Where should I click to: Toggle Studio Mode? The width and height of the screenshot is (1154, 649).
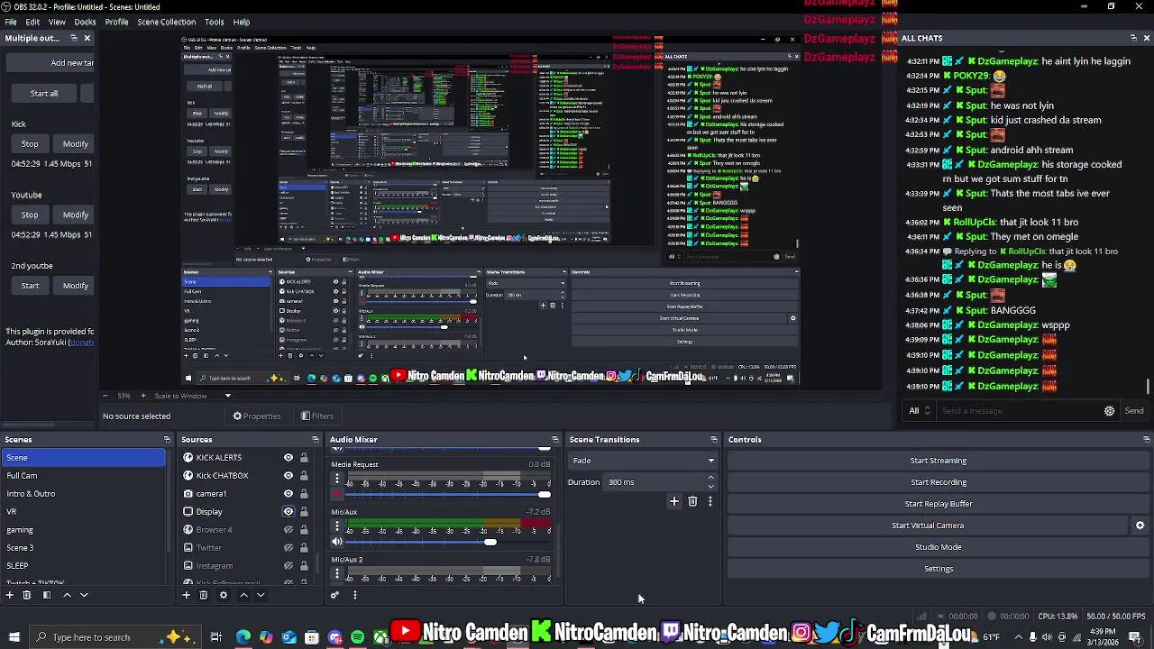point(938,547)
